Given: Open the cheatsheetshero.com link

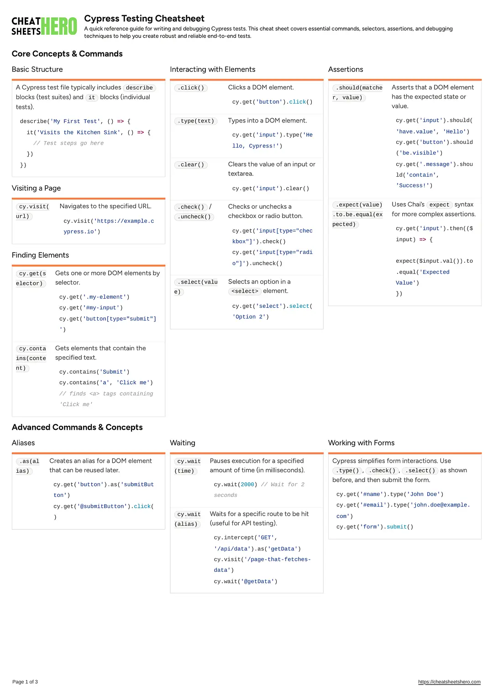Looking at the screenshot, I should coord(449,682).
